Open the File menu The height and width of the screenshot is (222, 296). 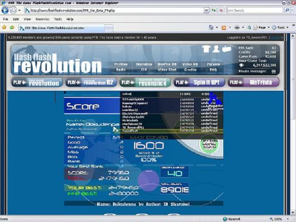click(6, 19)
